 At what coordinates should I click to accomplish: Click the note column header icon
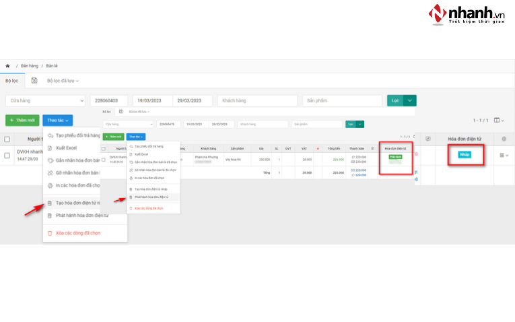428,139
